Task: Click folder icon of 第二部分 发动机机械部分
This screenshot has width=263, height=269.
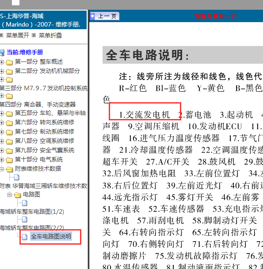Action: [x=9, y=72]
